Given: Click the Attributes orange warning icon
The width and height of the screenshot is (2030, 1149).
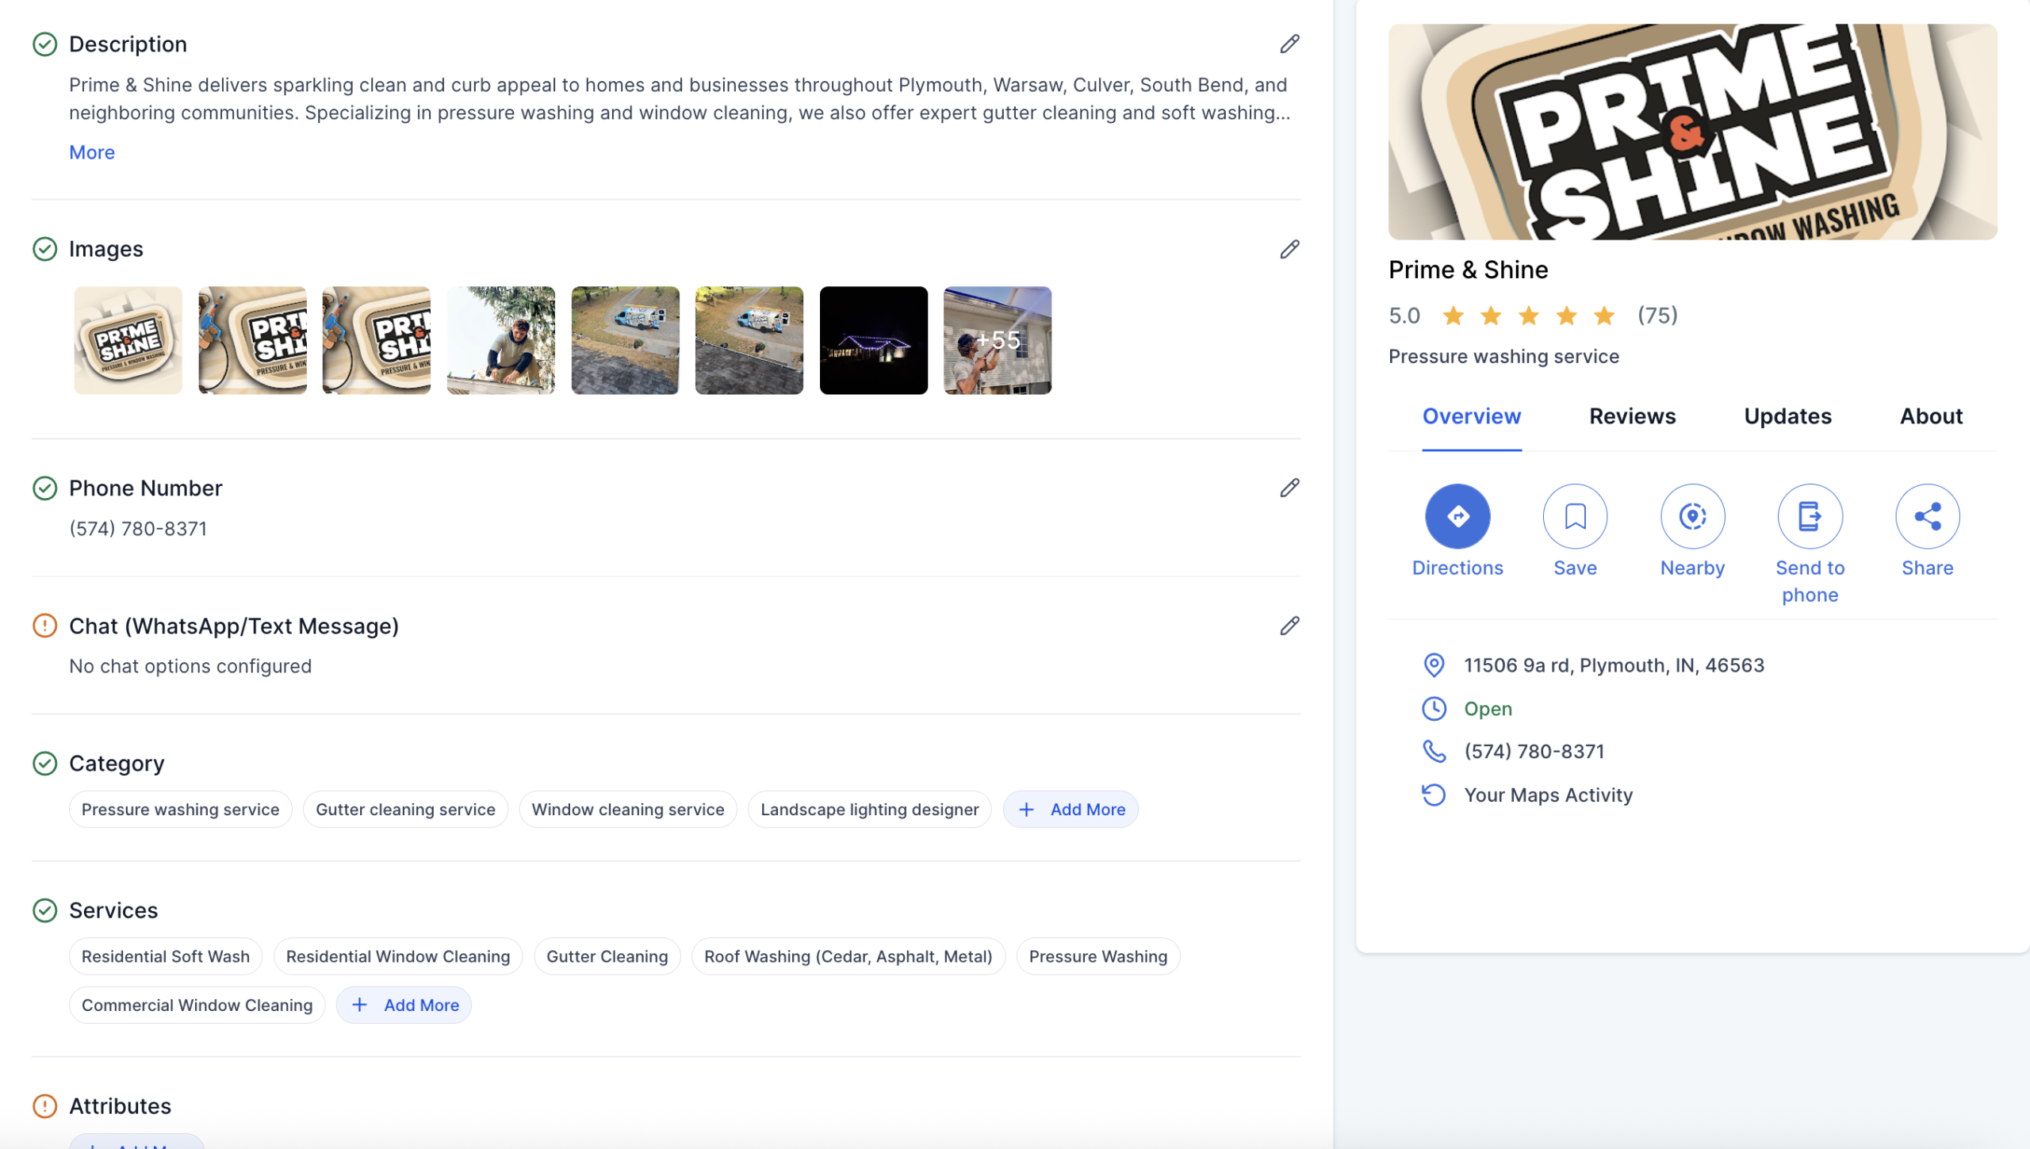Looking at the screenshot, I should (45, 1106).
